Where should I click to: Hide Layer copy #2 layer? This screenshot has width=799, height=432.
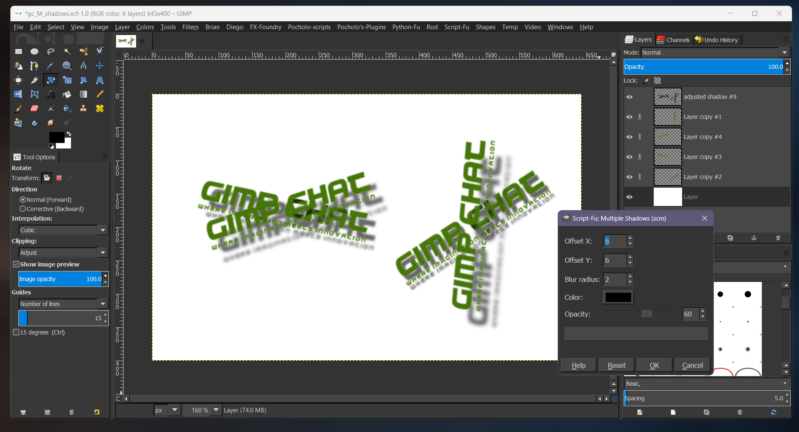tap(630, 177)
